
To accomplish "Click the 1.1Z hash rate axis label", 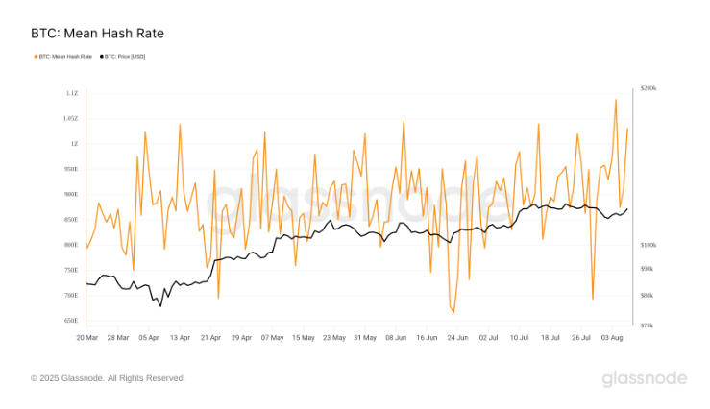I will point(72,93).
